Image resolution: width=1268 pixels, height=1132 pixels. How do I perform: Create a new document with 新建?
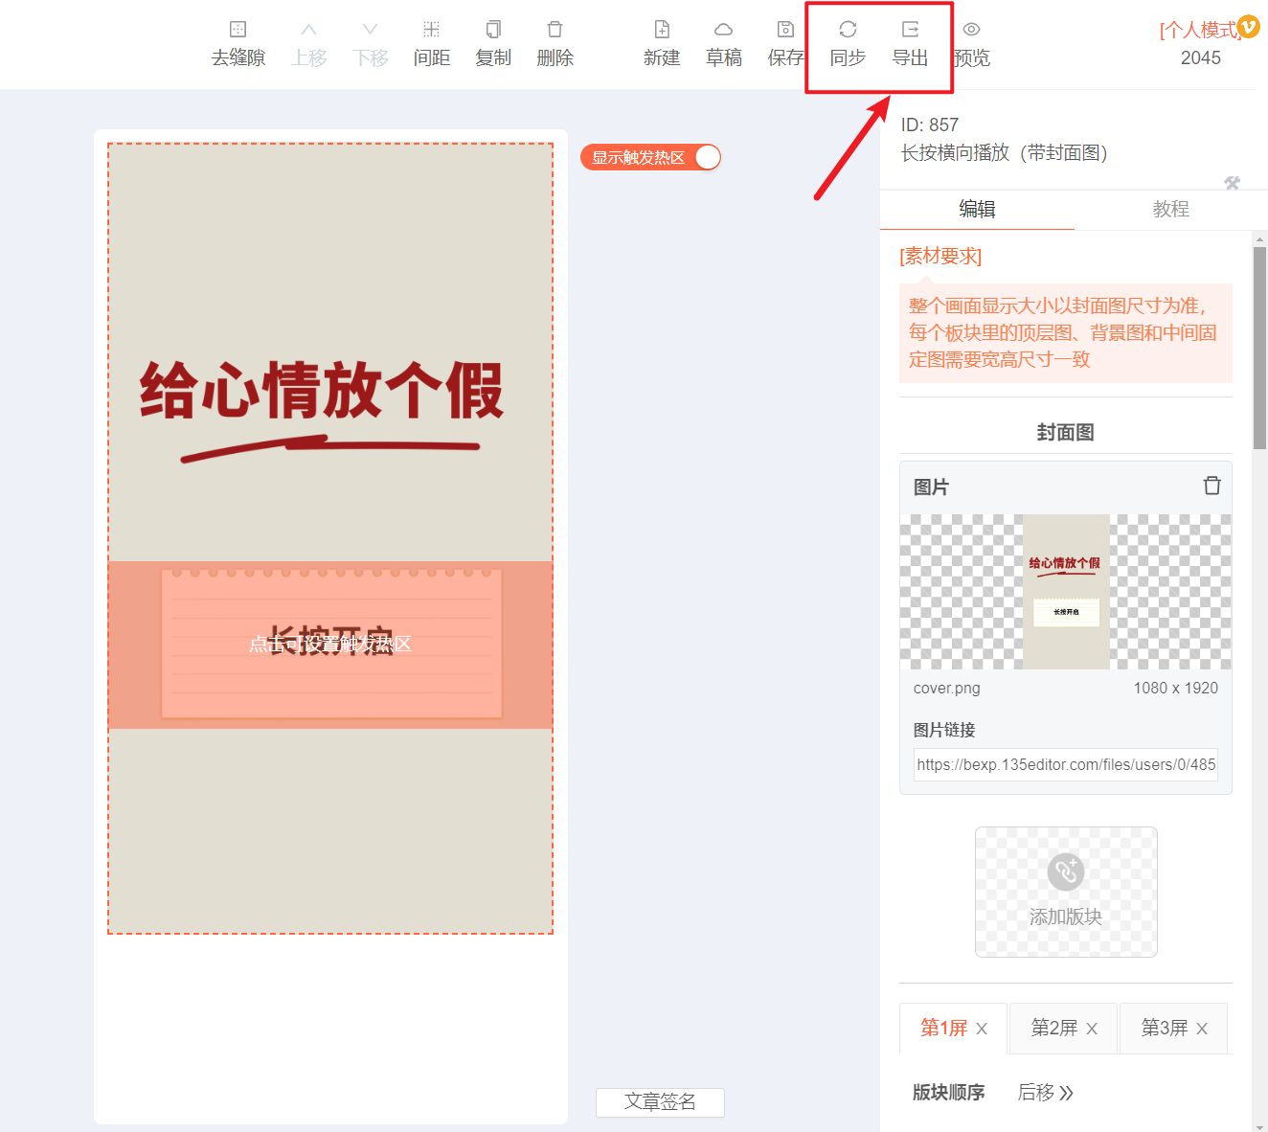(x=662, y=44)
